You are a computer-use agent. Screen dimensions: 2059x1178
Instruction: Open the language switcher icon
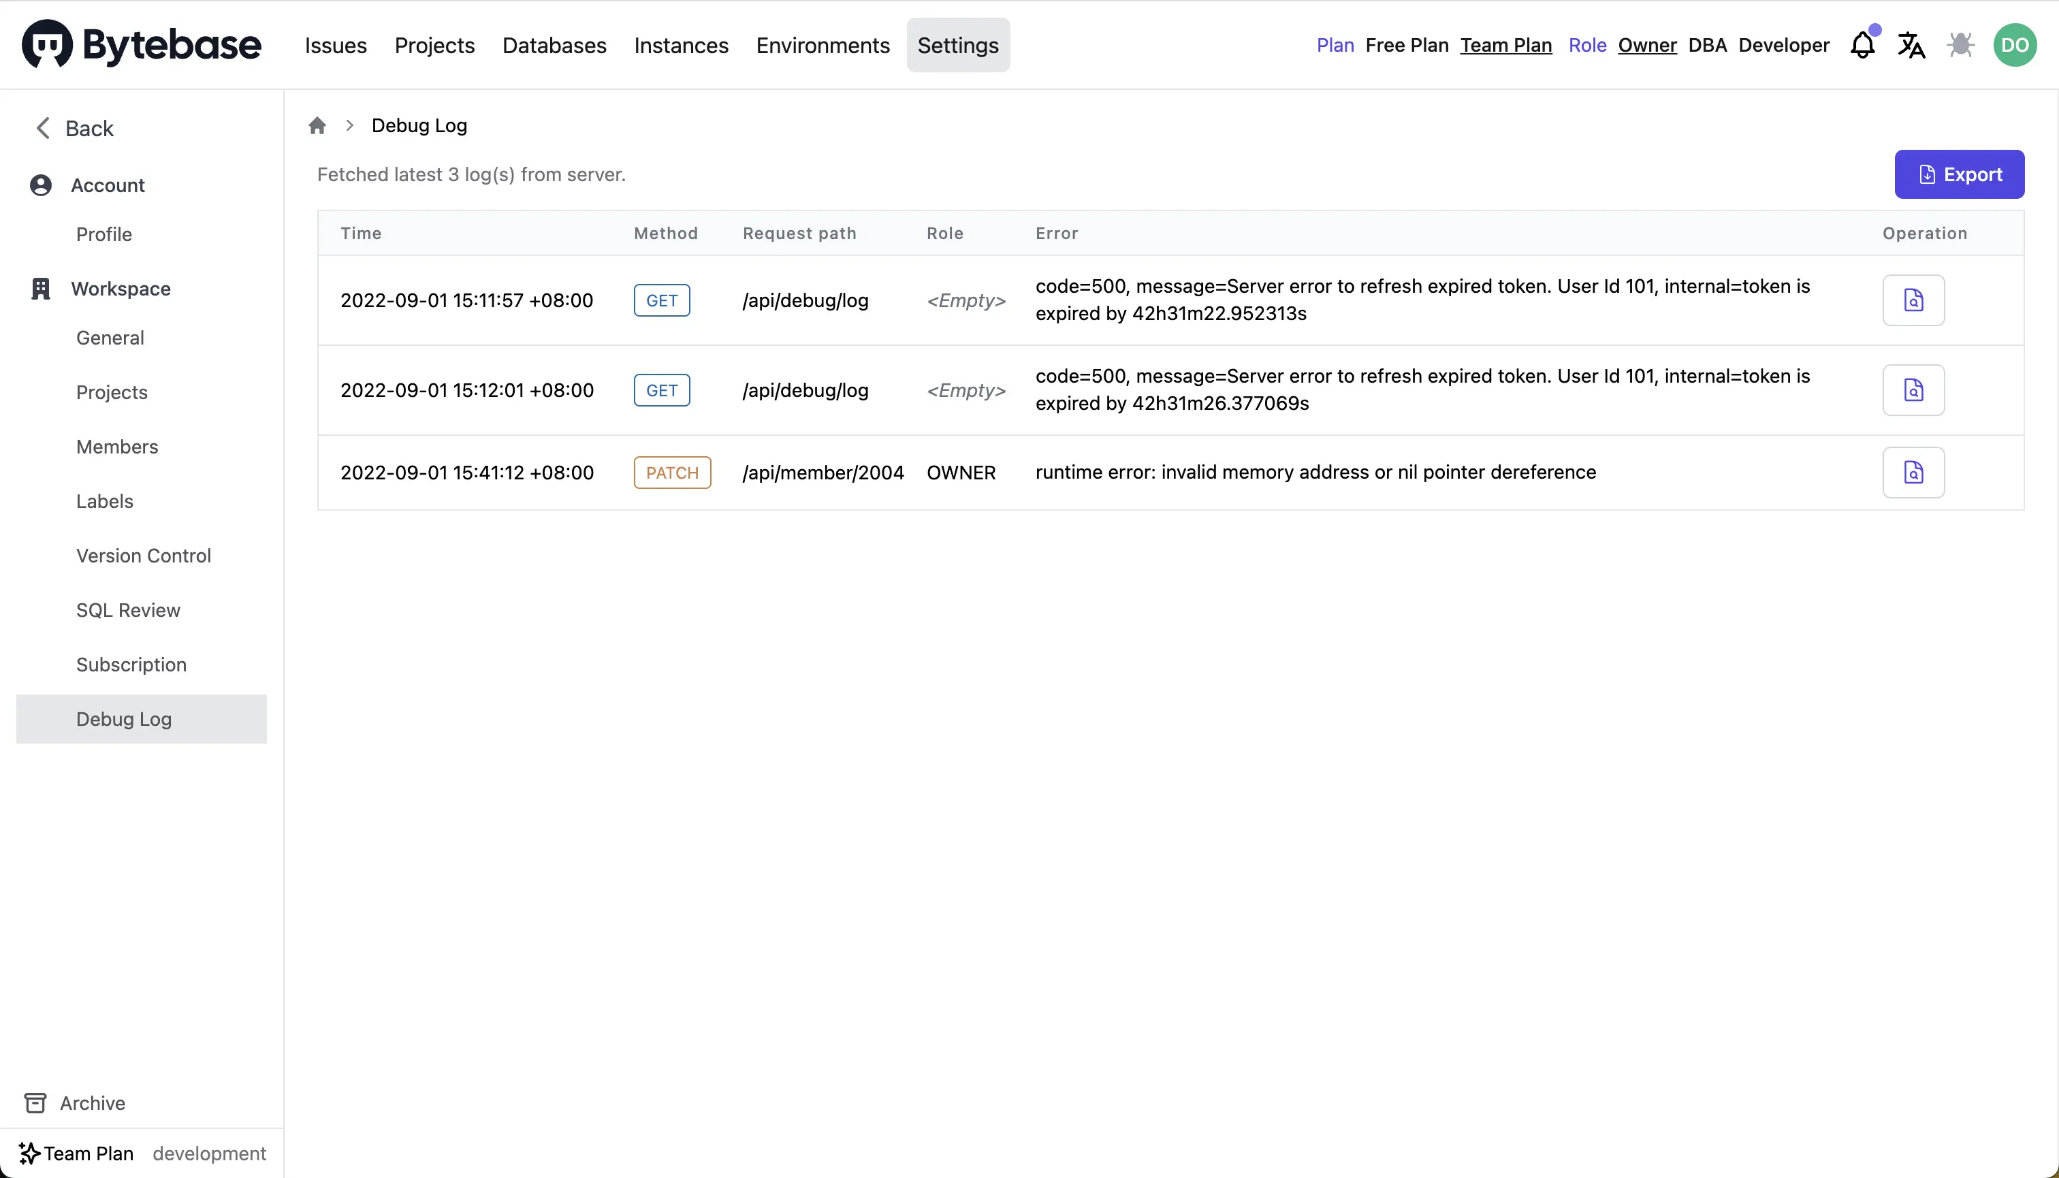tap(1911, 46)
